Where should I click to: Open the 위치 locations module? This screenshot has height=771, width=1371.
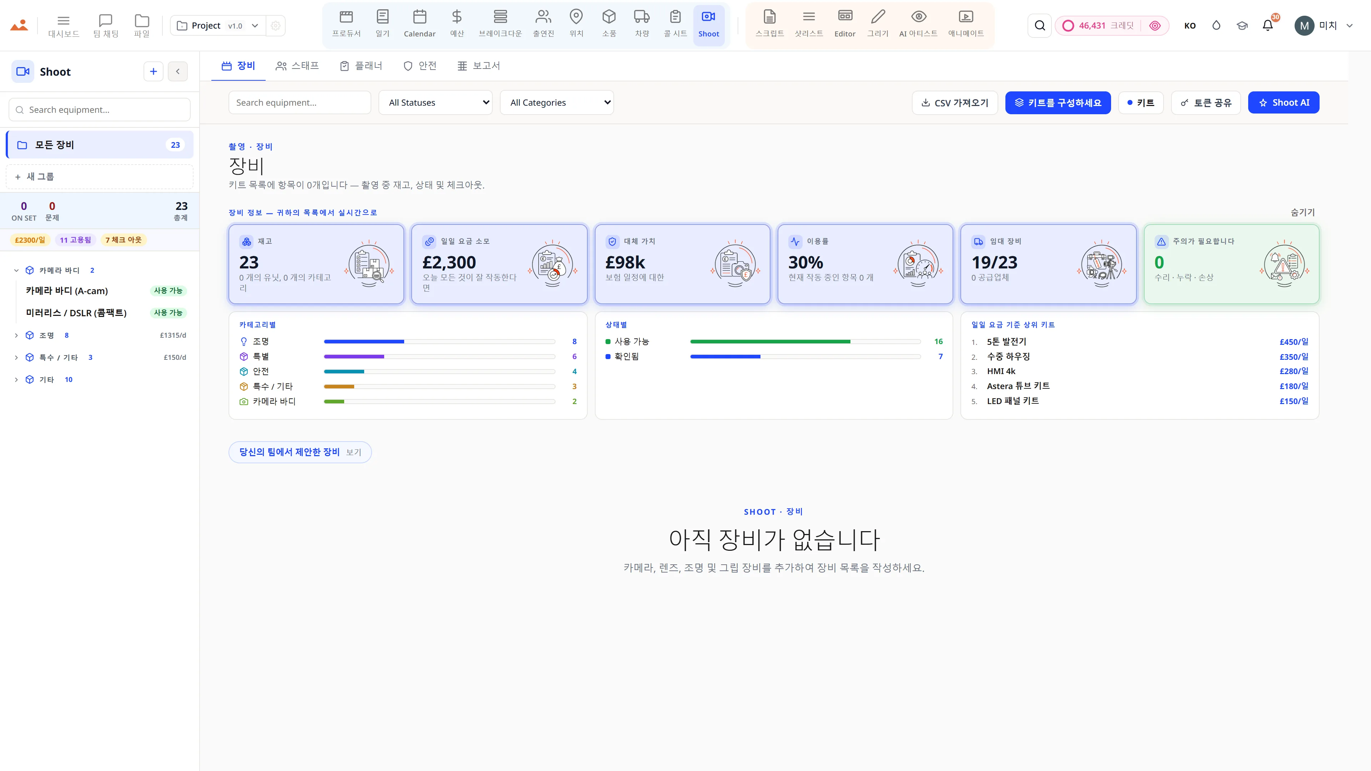576,25
